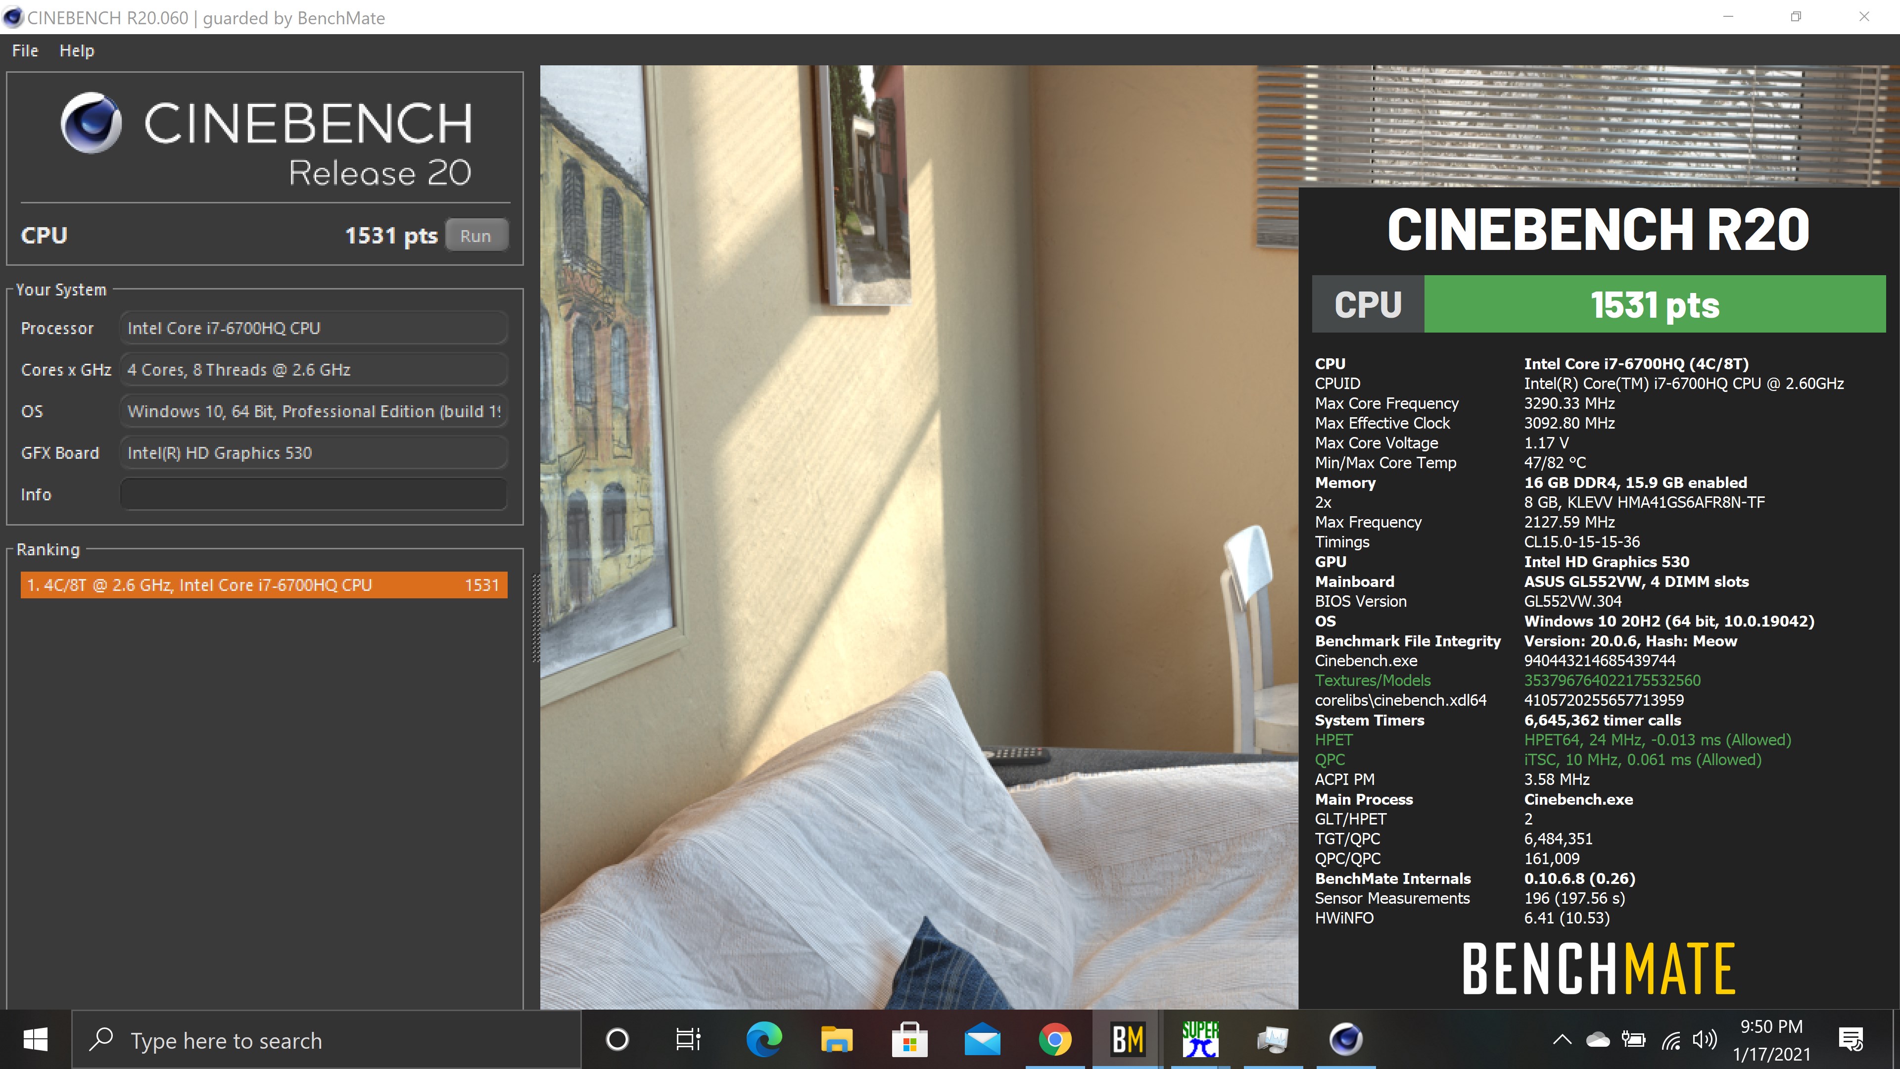Screen dimensions: 1900x1069
Task: Click the Cores x GHz field
Action: pos(314,370)
